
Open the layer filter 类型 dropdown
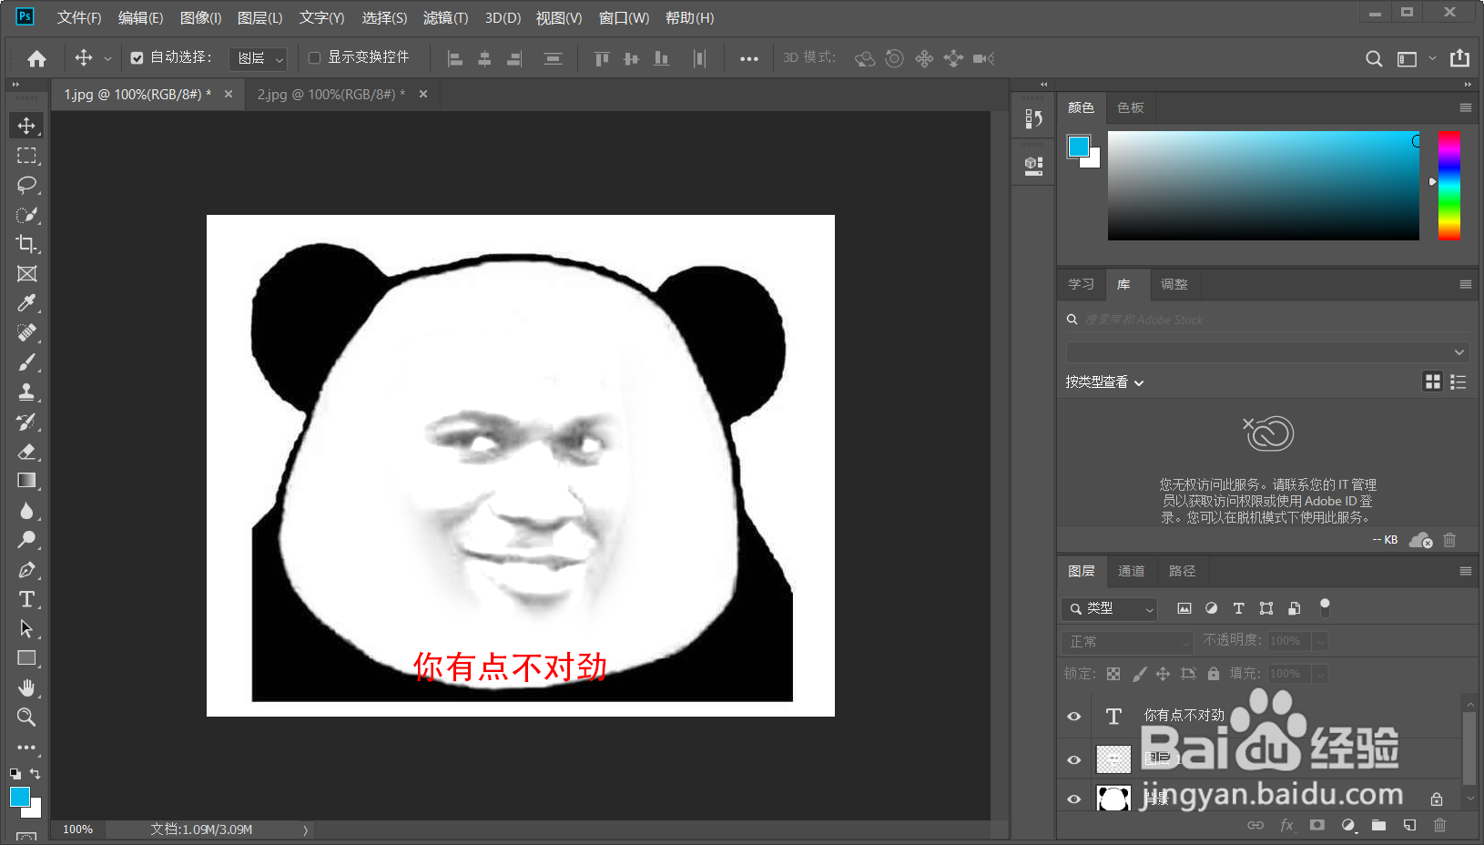point(1109,608)
